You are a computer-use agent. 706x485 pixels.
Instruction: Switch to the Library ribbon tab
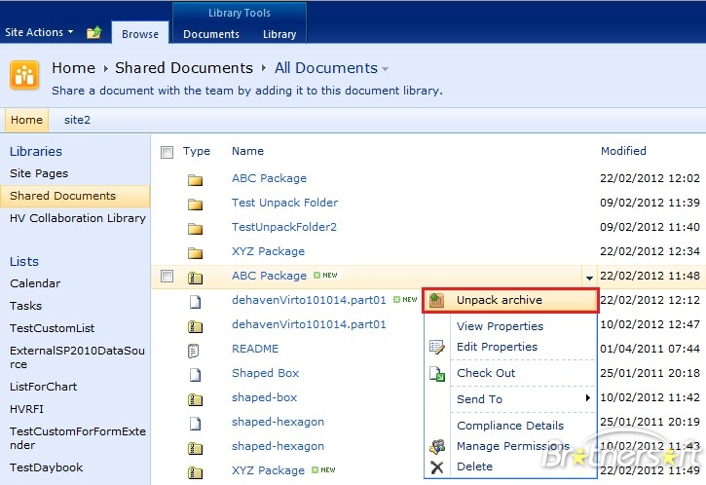pyautogui.click(x=279, y=34)
